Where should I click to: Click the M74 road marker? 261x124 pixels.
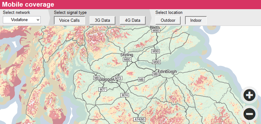[x=125, y=95]
